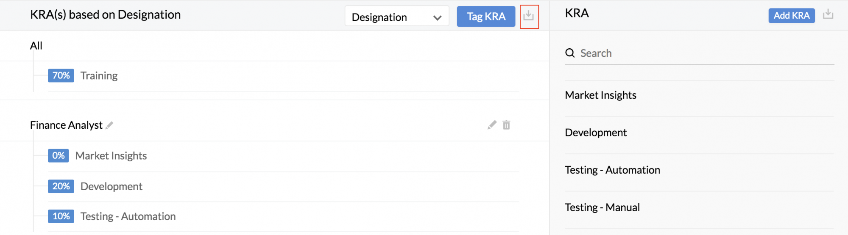Select Training under the All group
This screenshot has height=235, width=848.
coord(99,76)
